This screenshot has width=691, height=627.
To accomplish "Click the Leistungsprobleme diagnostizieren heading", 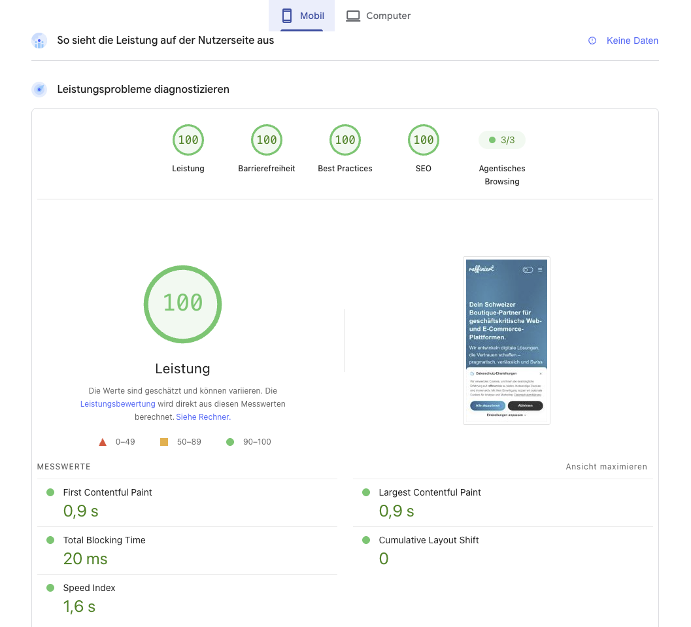I will click(143, 90).
